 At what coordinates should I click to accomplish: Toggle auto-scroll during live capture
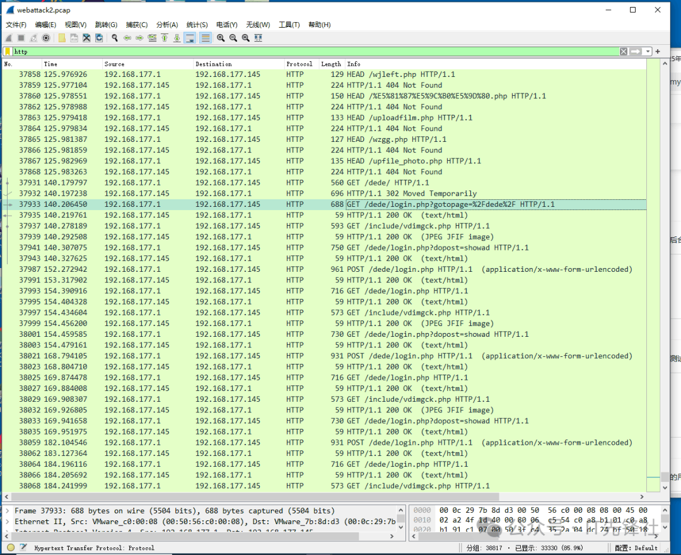pos(190,38)
